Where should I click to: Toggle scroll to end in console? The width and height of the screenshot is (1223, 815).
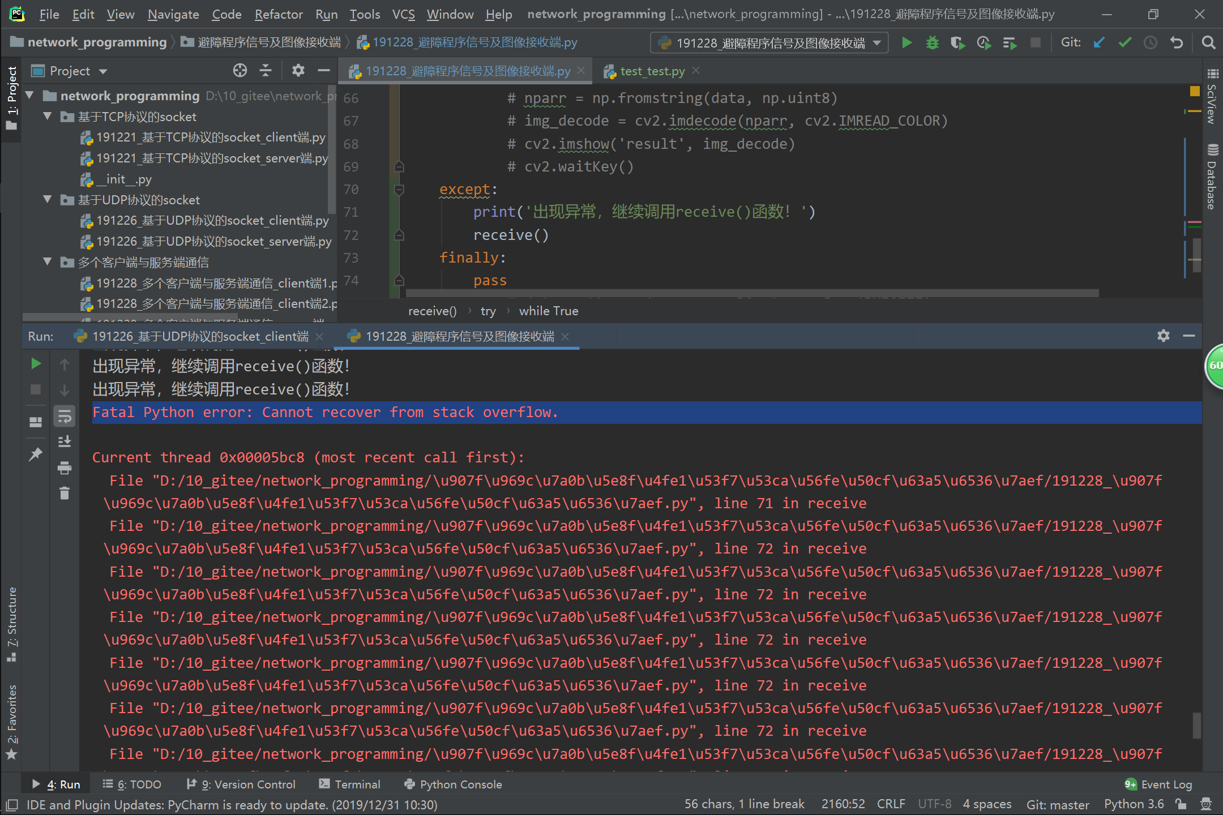click(x=65, y=442)
